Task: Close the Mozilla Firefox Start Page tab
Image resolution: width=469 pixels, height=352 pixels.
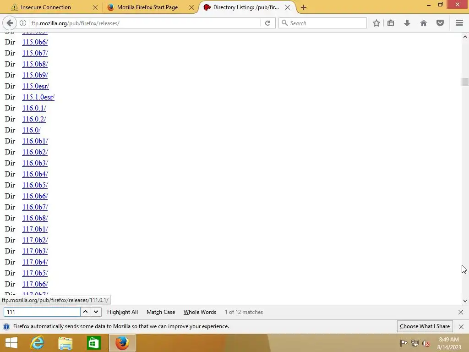Action: pyautogui.click(x=191, y=7)
